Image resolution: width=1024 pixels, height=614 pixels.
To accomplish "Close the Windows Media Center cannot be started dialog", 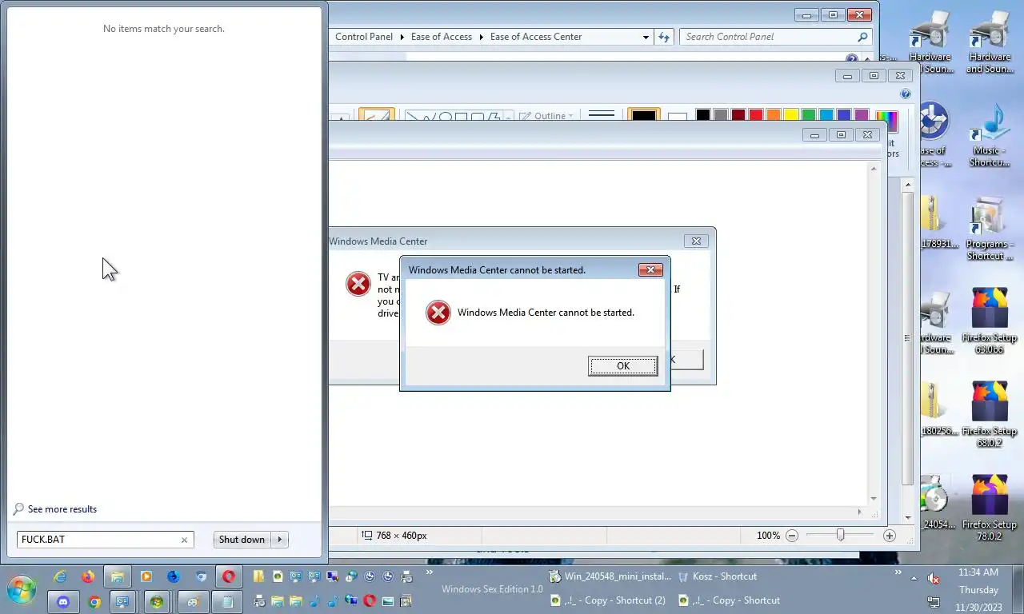I will (650, 270).
